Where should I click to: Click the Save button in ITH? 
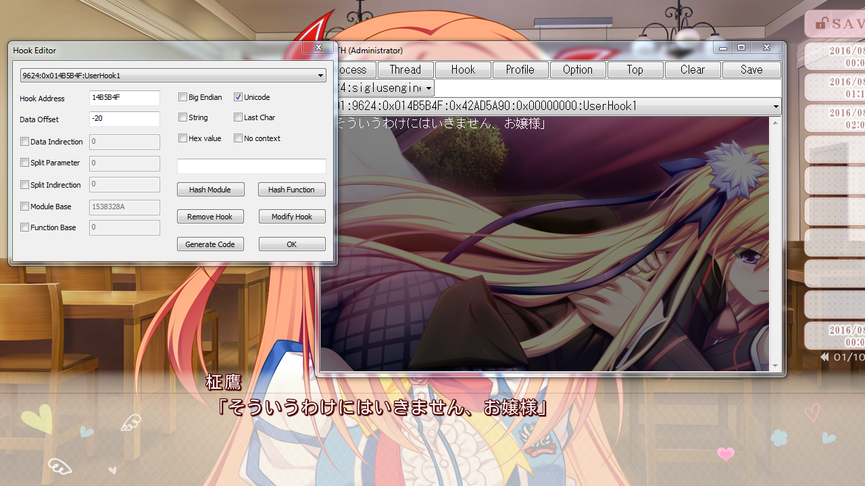pos(751,70)
